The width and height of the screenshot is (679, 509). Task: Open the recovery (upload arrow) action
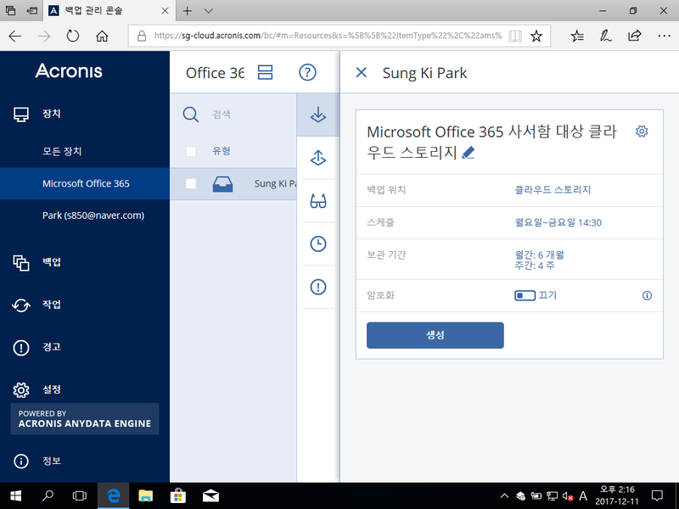[x=317, y=158]
